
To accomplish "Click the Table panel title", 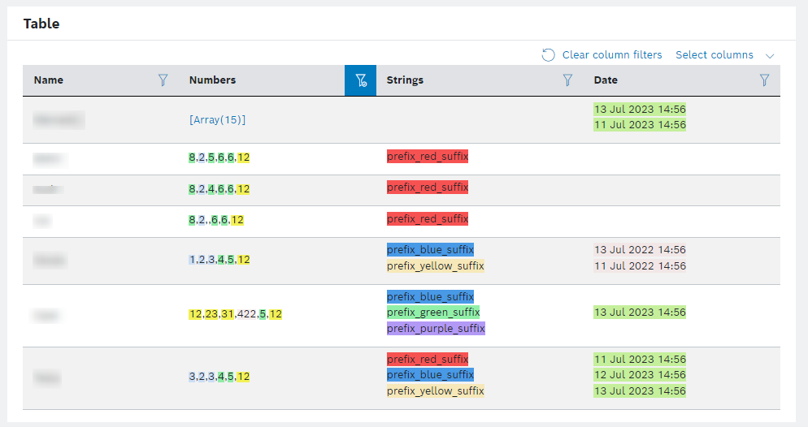I will [41, 24].
